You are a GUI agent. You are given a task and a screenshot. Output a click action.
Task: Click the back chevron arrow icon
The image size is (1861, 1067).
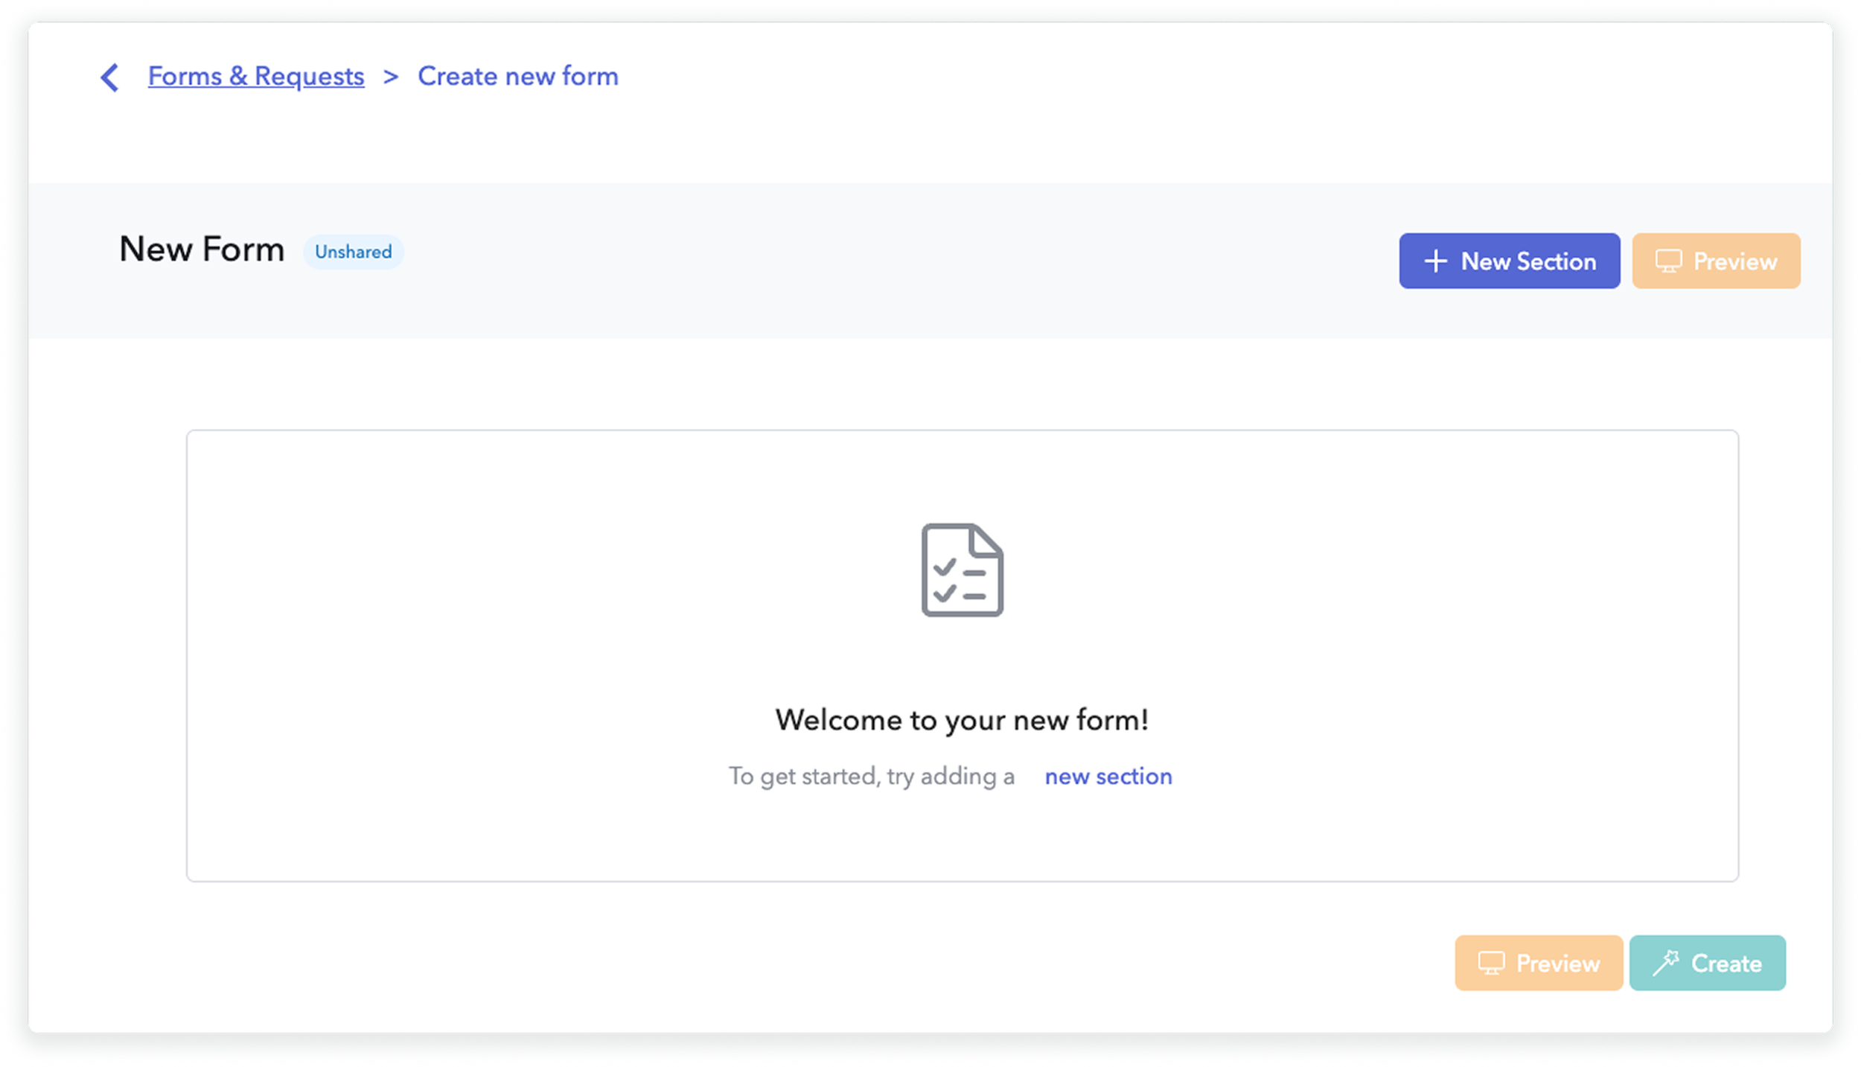tap(109, 77)
